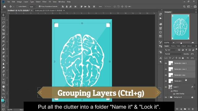
Task: Open the Auto-Select Layer dropdown
Action: pyautogui.click(x=32, y=6)
